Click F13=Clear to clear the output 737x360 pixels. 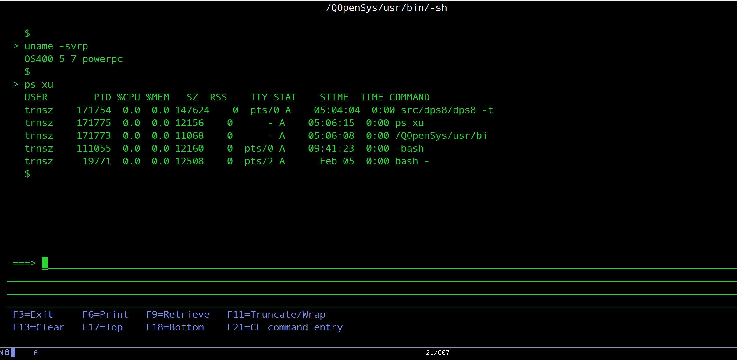click(x=39, y=327)
